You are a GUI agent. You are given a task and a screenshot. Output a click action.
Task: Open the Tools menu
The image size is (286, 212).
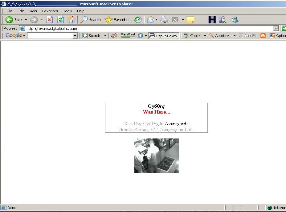(67, 11)
